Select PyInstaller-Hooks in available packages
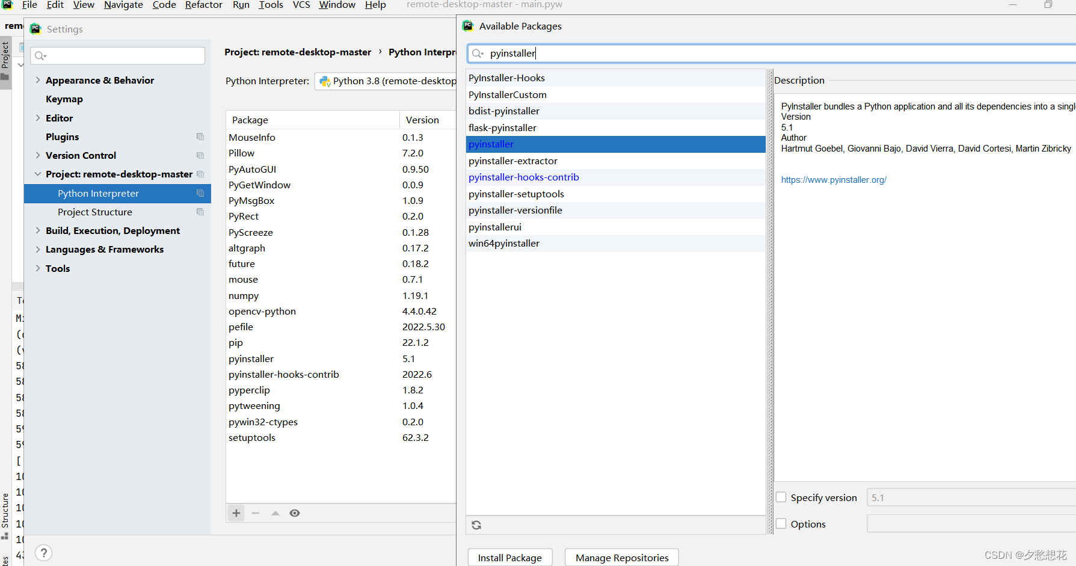Image resolution: width=1076 pixels, height=566 pixels. tap(615, 78)
